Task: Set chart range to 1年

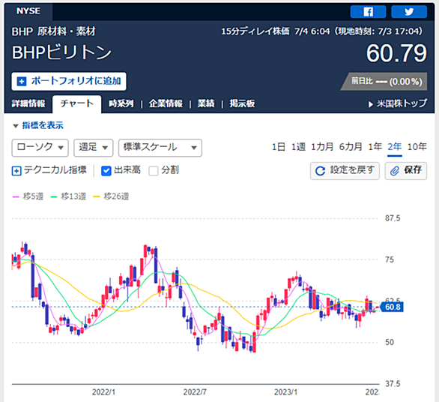Action: [x=375, y=147]
